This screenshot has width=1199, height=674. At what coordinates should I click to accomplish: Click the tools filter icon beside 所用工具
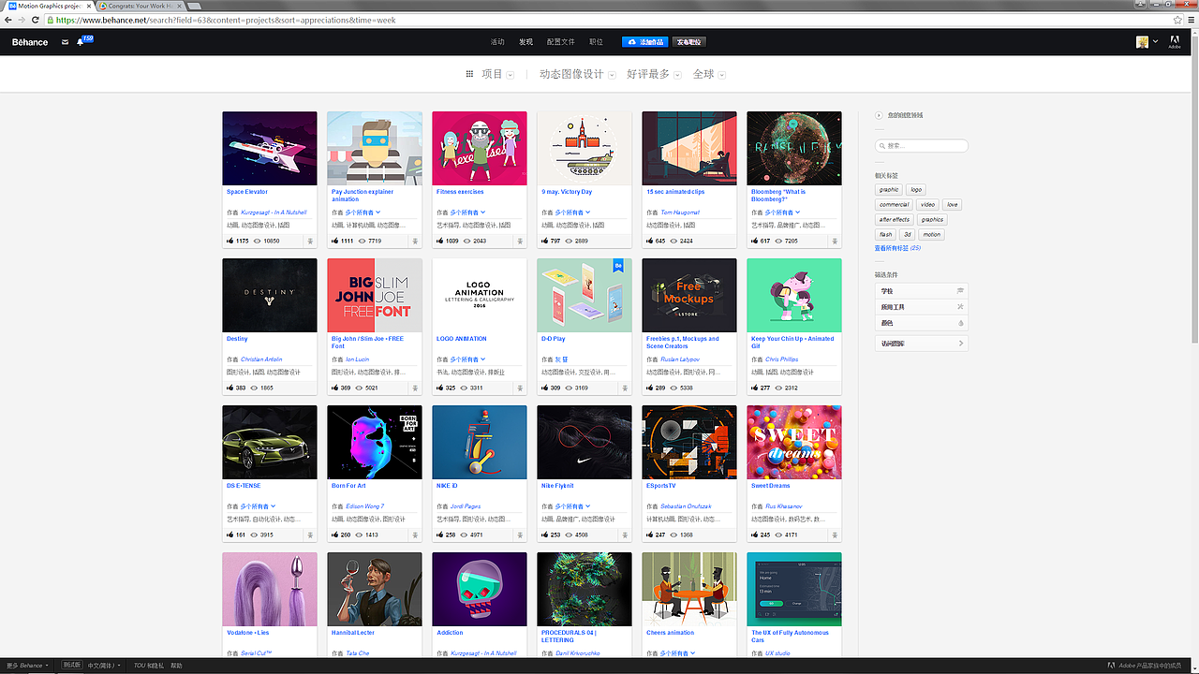click(x=960, y=307)
